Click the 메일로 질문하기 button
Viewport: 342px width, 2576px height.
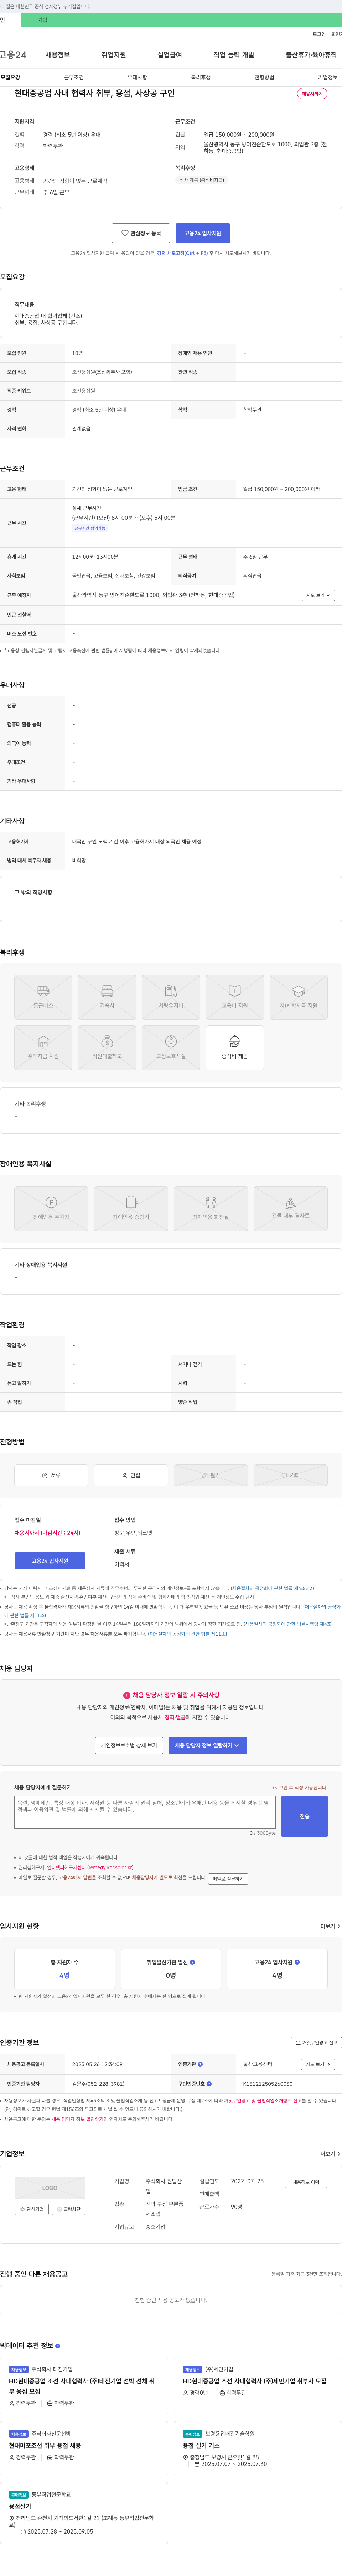pyautogui.click(x=228, y=1878)
